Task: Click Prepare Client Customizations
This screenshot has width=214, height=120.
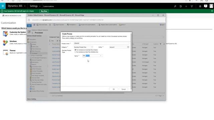Action: click(x=108, y=25)
